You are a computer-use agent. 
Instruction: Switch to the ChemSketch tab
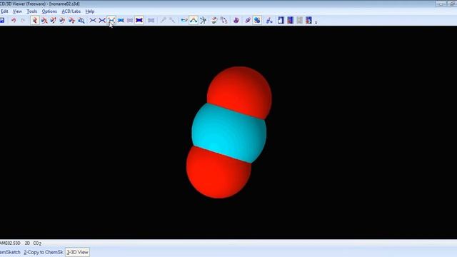10,252
